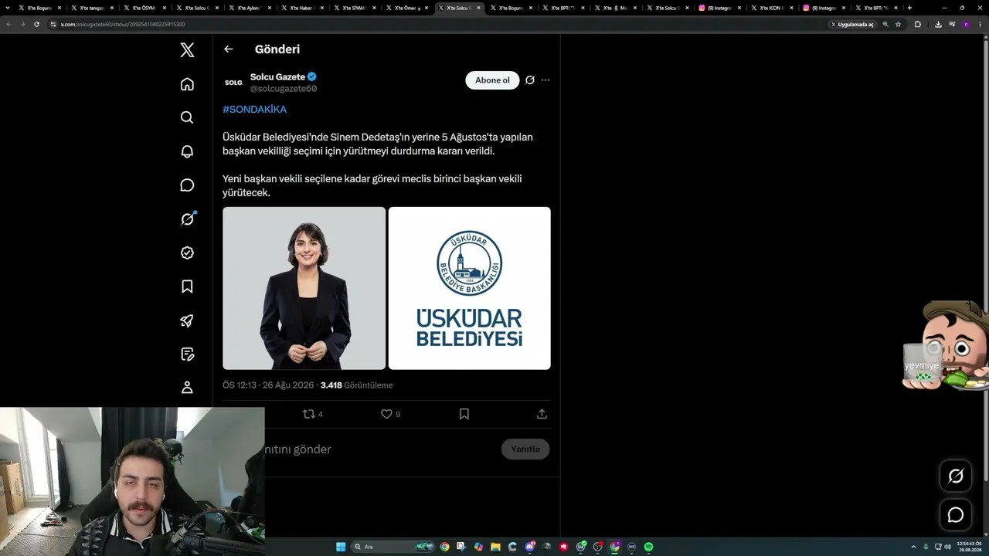
Task: Click the 3.418 Görüntüleme view count
Action: click(357, 385)
